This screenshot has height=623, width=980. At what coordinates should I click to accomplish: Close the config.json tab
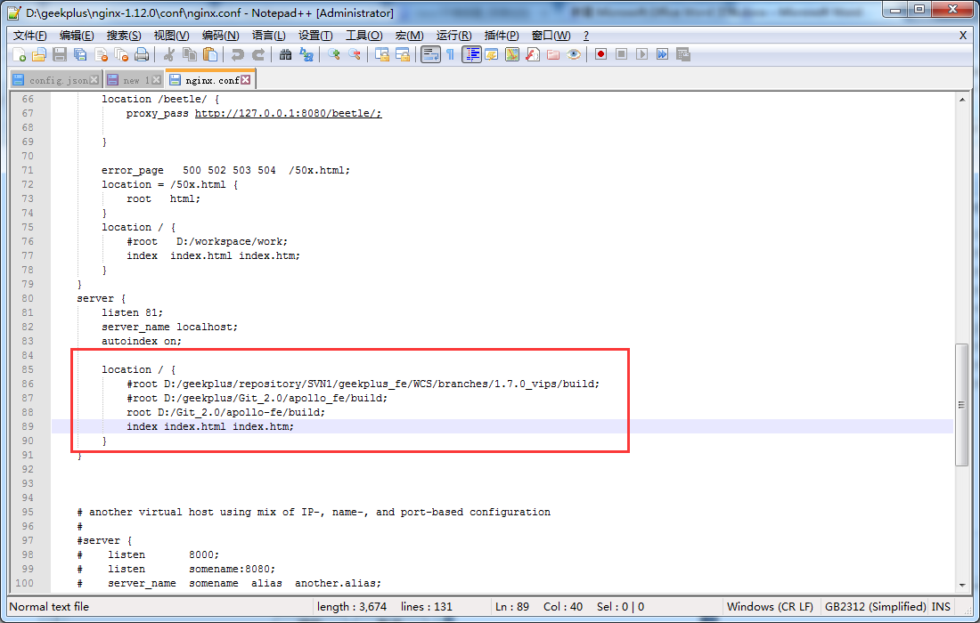pyautogui.click(x=94, y=80)
